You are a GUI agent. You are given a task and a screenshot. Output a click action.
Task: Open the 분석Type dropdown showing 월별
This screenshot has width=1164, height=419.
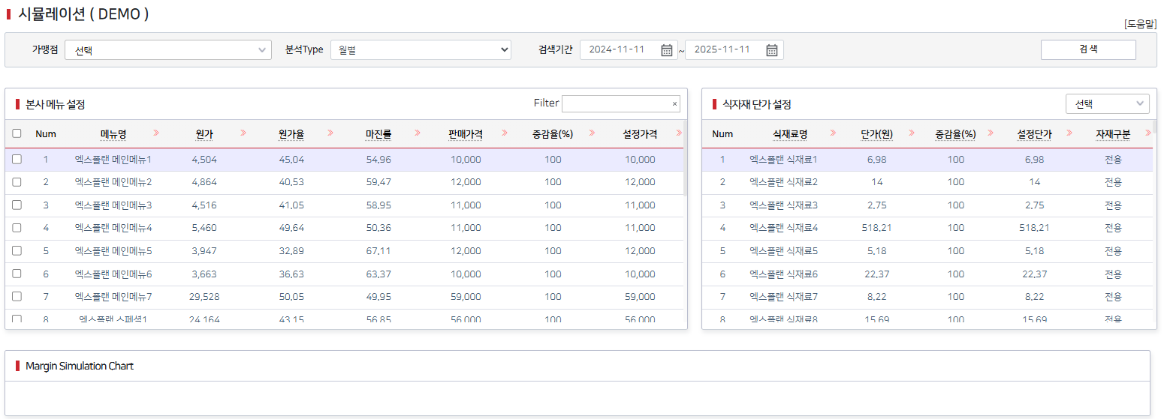(421, 50)
